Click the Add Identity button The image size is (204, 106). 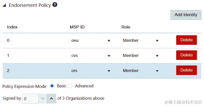[186, 15]
